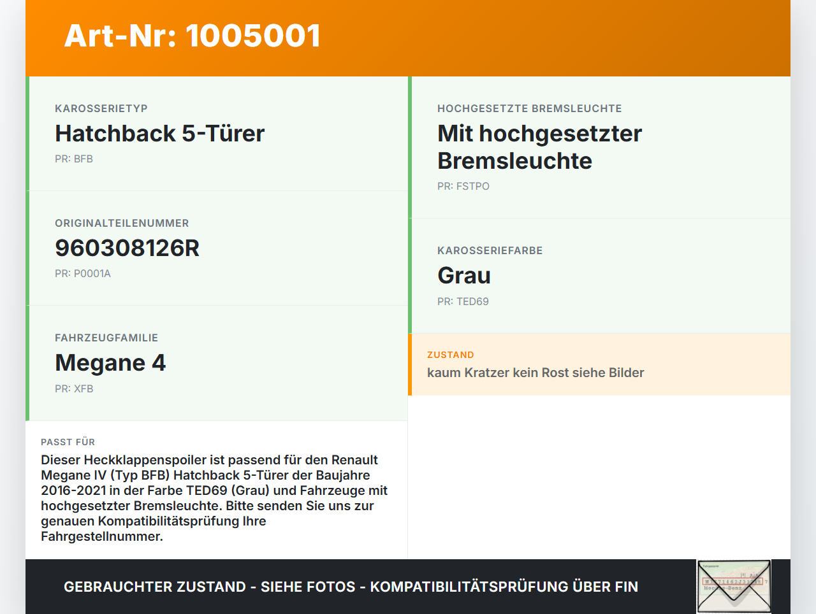Image resolution: width=816 pixels, height=614 pixels.
Task: Click the Karosseriefarbe label
Action: (x=490, y=250)
